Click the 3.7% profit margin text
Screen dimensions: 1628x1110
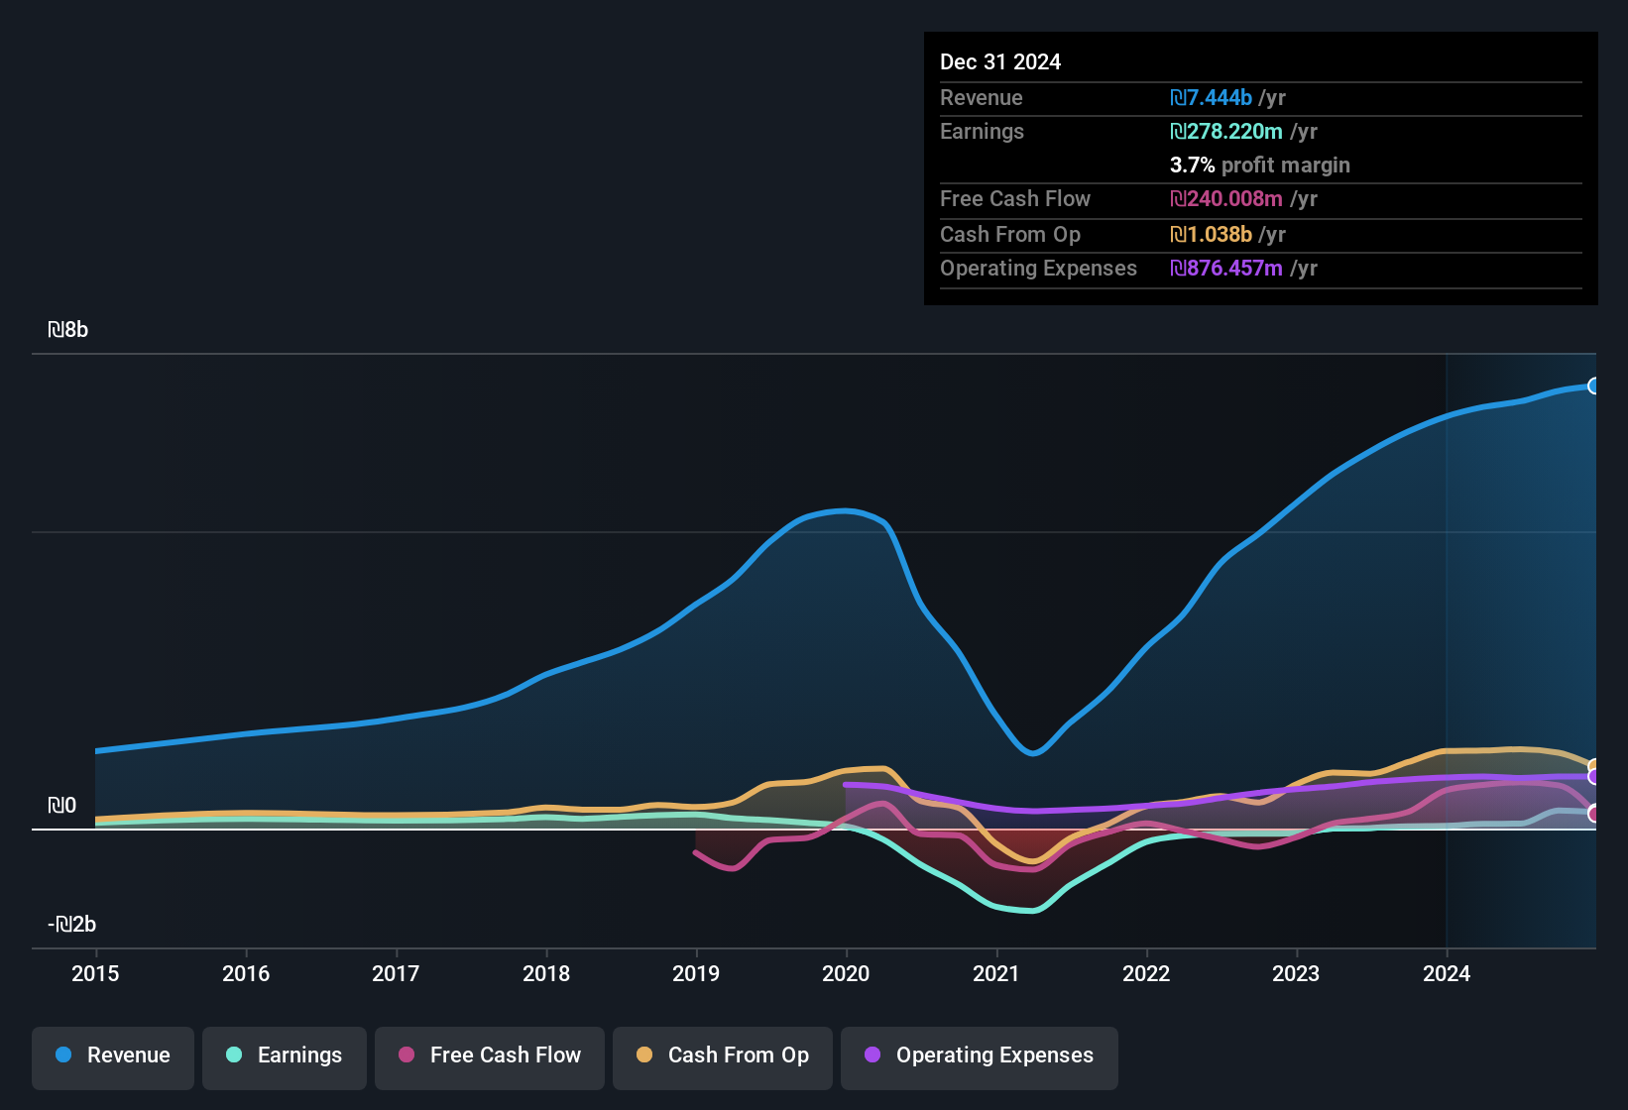pyautogui.click(x=1260, y=166)
